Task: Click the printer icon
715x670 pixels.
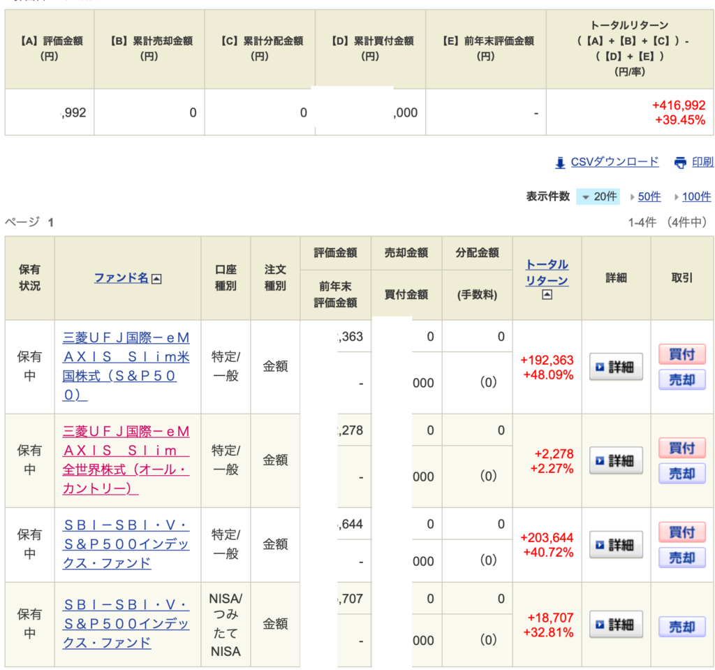Action: pyautogui.click(x=680, y=163)
